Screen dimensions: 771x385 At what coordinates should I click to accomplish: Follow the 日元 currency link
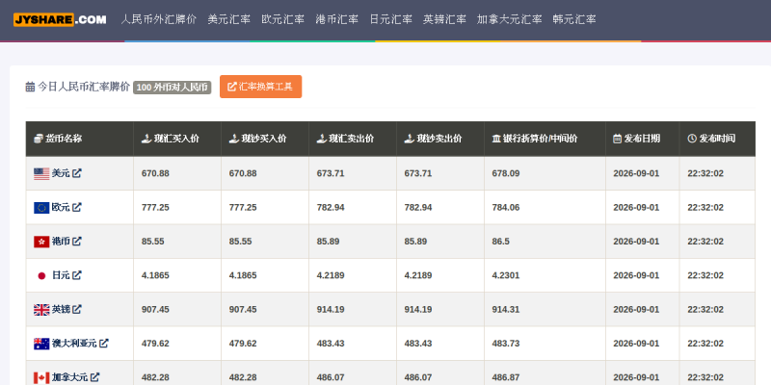[61, 275]
